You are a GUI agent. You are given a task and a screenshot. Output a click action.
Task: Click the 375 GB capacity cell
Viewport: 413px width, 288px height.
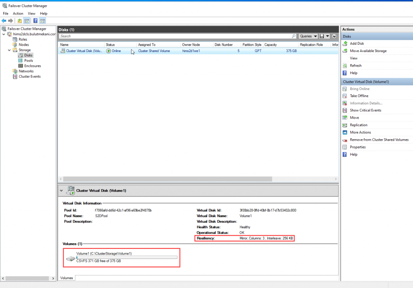291,51
